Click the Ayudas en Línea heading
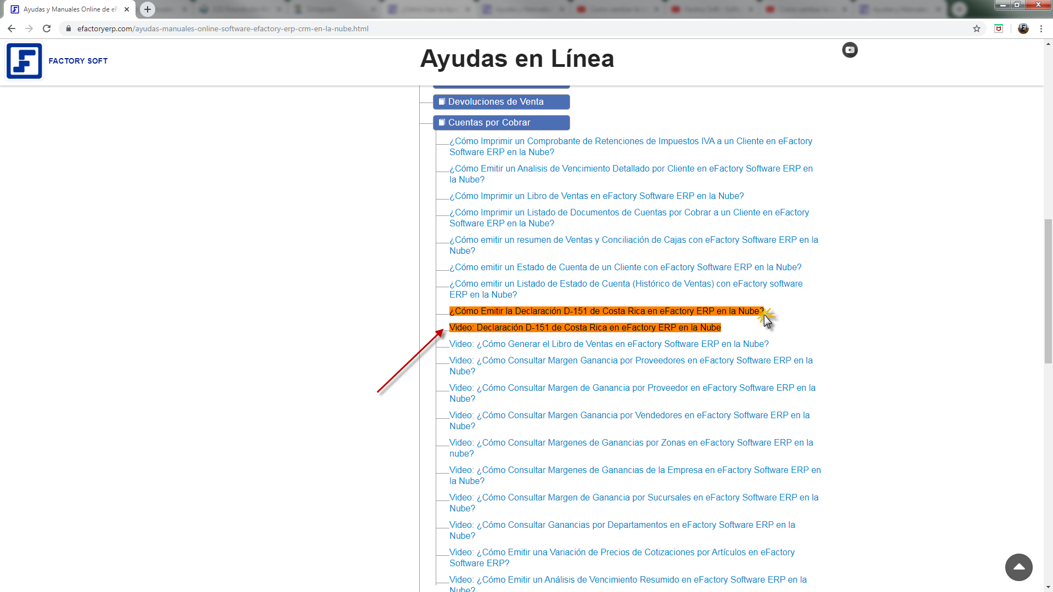 pos(517,59)
